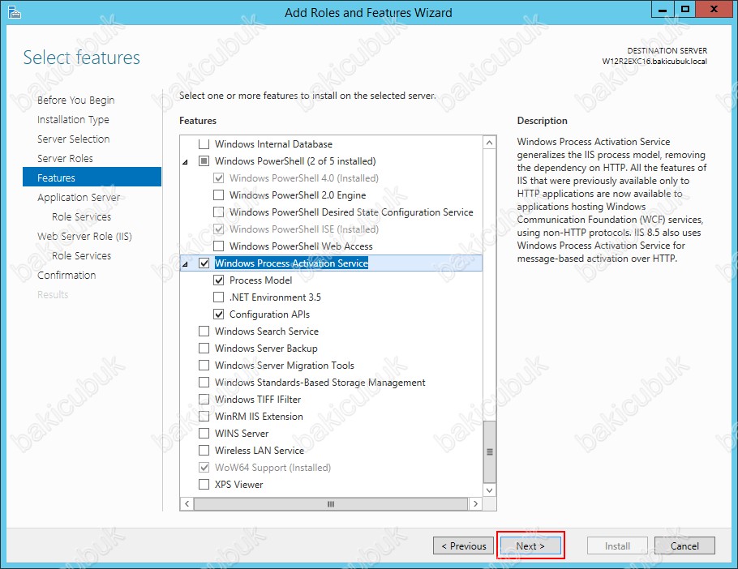Click the features list scroll down arrow

click(490, 490)
